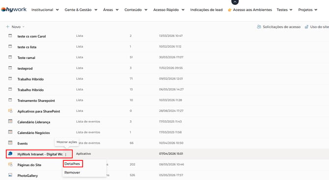Screen dimensions: 329x180
Task: Click item count 526 in PhotoGallery row
Action: 132,175
